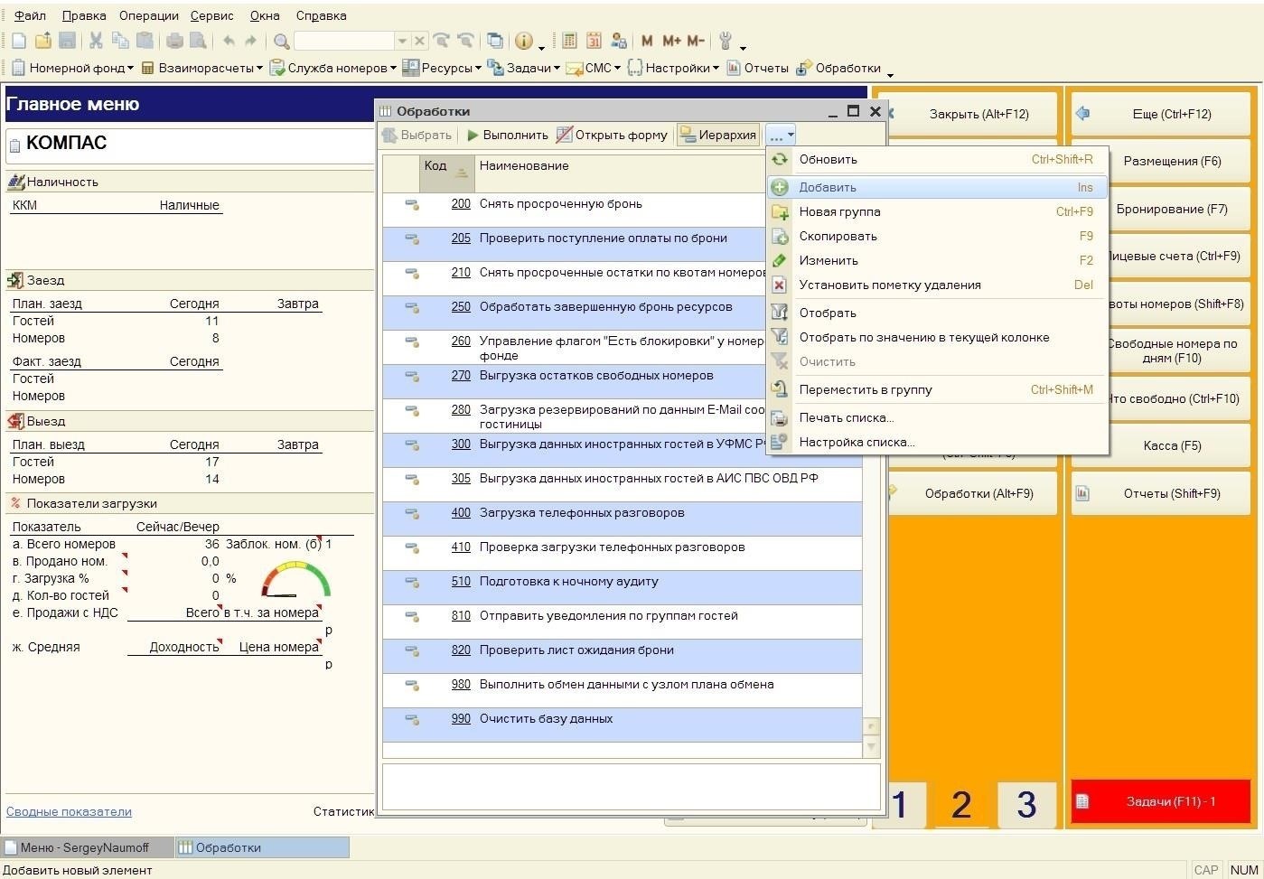1264x879 pixels.
Task: Click the Обновить refresh icon
Action: click(779, 159)
